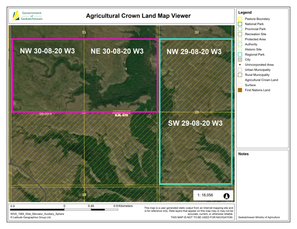Click the Notes panel heading

coord(244,153)
